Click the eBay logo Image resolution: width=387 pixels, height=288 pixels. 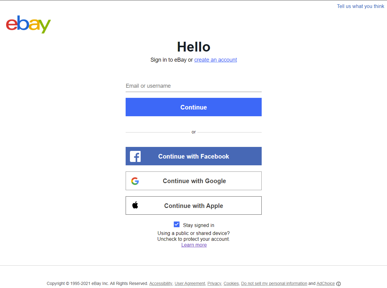pos(28,24)
